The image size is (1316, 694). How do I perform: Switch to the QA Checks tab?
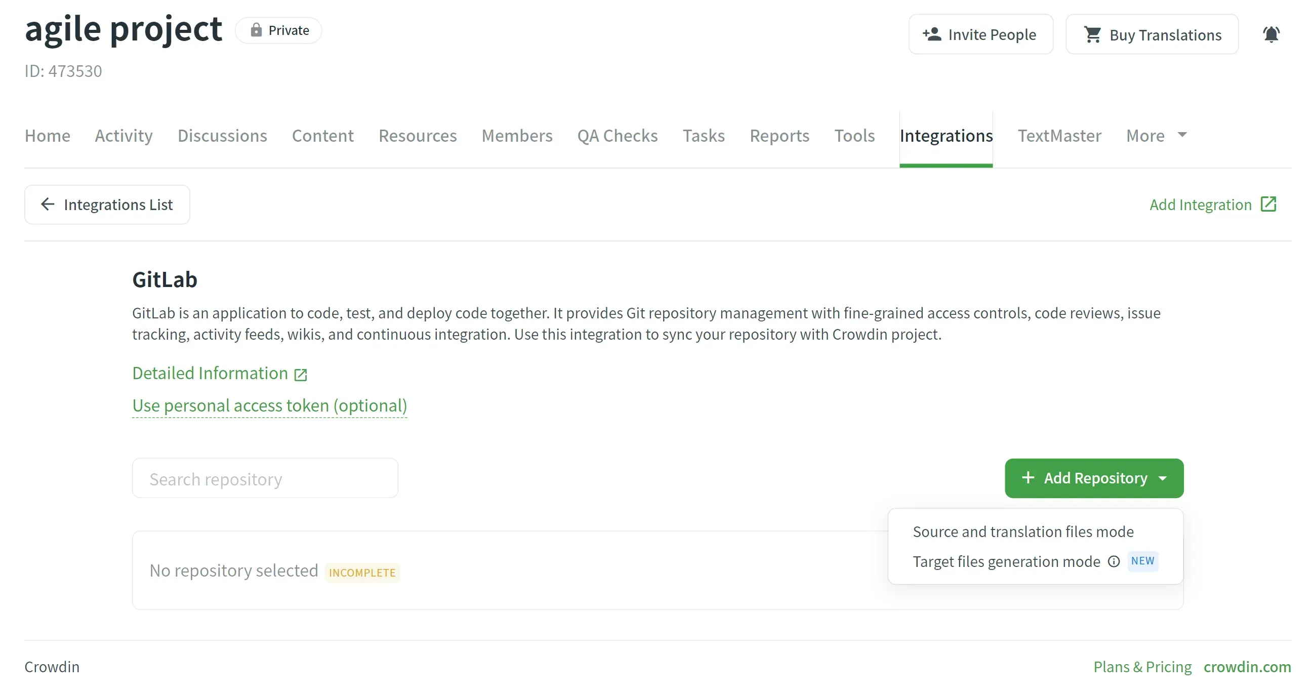(x=617, y=136)
